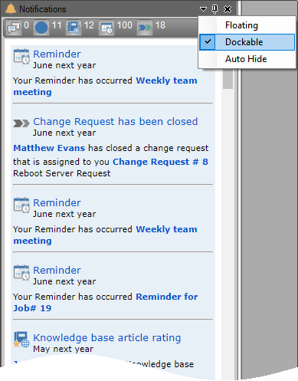The image size is (298, 381).
Task: Select the blue circle filter showing 11
Action: pyautogui.click(x=41, y=27)
